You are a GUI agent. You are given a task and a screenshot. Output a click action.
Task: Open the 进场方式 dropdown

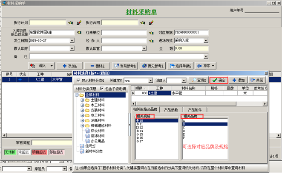coord(216,41)
